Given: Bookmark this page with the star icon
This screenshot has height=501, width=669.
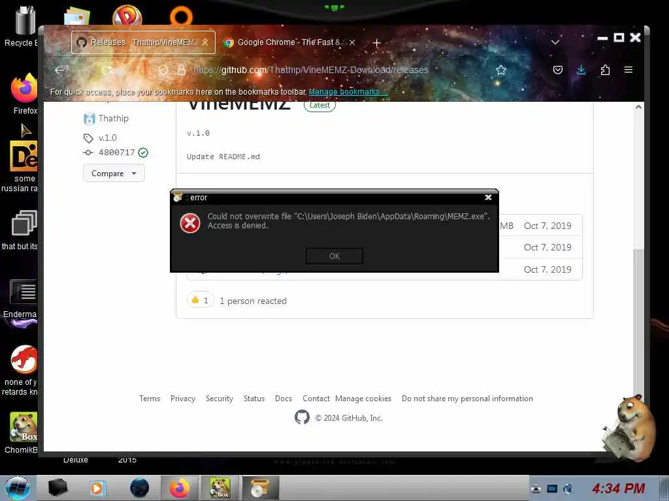Looking at the screenshot, I should pos(501,70).
